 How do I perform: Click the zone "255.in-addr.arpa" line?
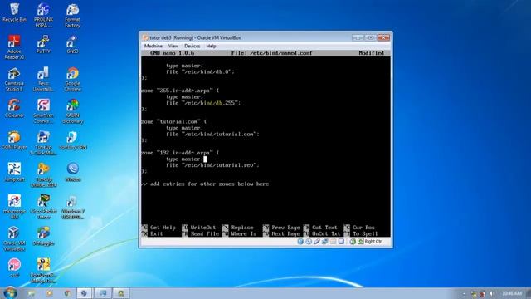[180, 91]
